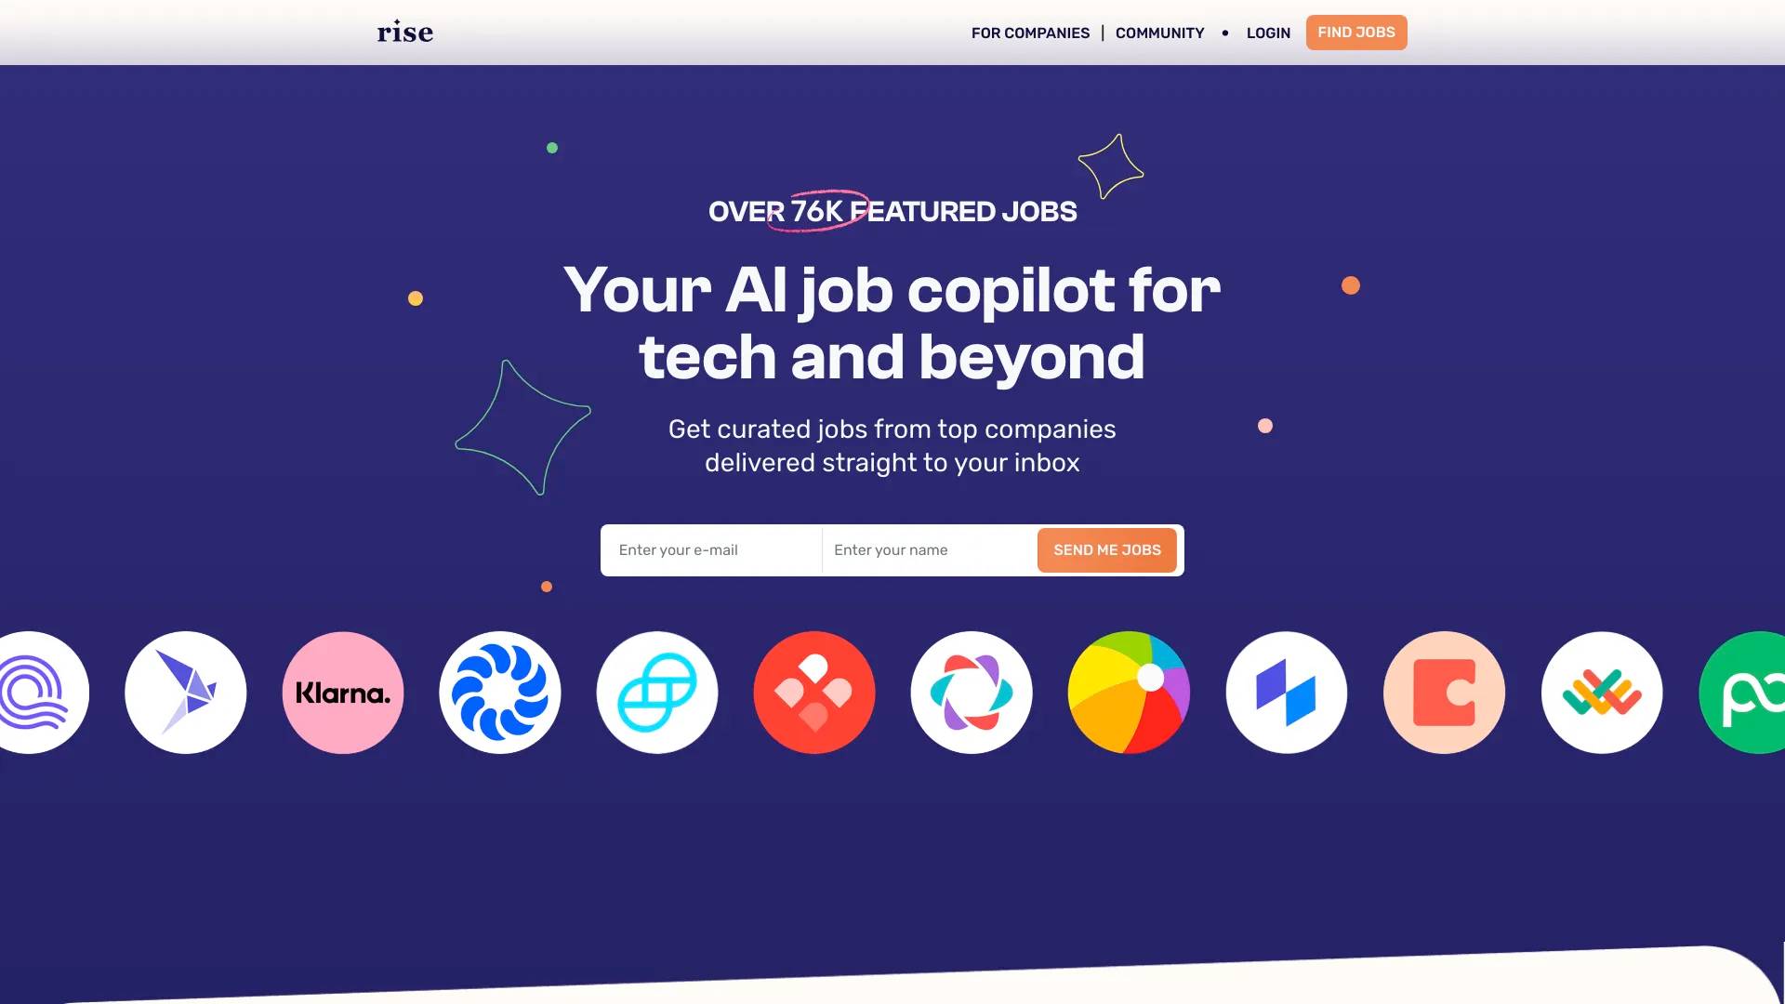Click the orange square C logo icon
Screen dimensions: 1785x1004
(x=1444, y=693)
